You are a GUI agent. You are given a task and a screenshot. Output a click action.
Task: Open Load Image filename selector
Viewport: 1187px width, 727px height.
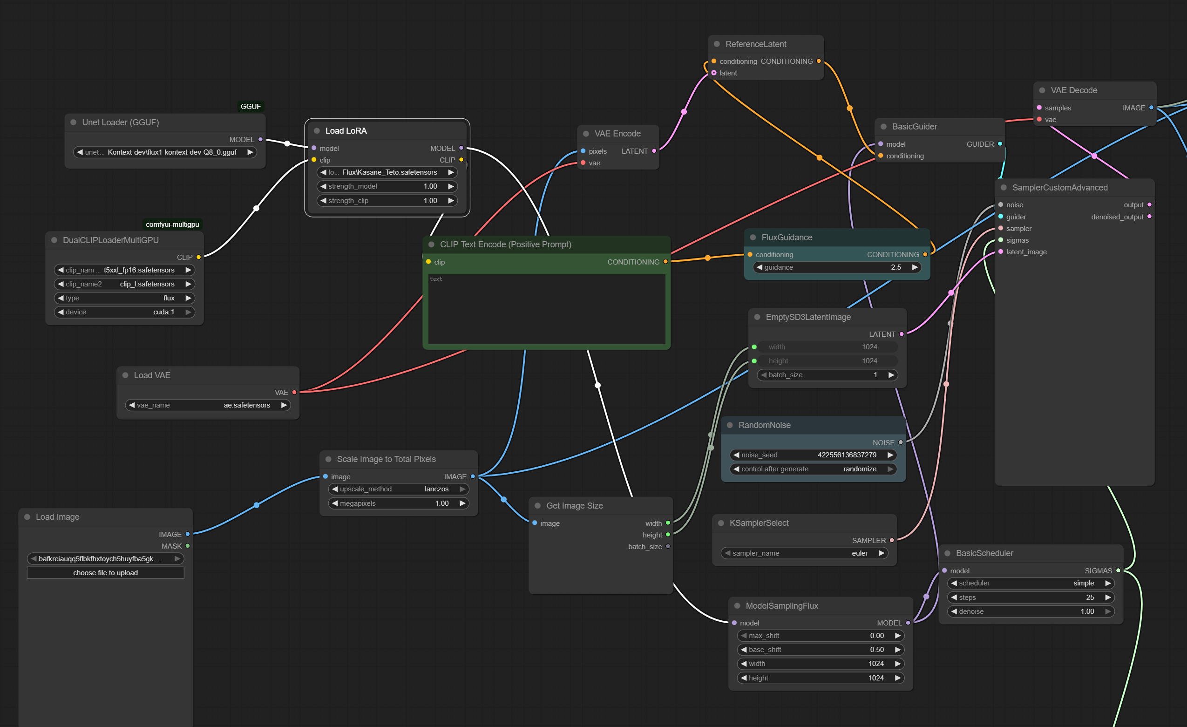(106, 558)
